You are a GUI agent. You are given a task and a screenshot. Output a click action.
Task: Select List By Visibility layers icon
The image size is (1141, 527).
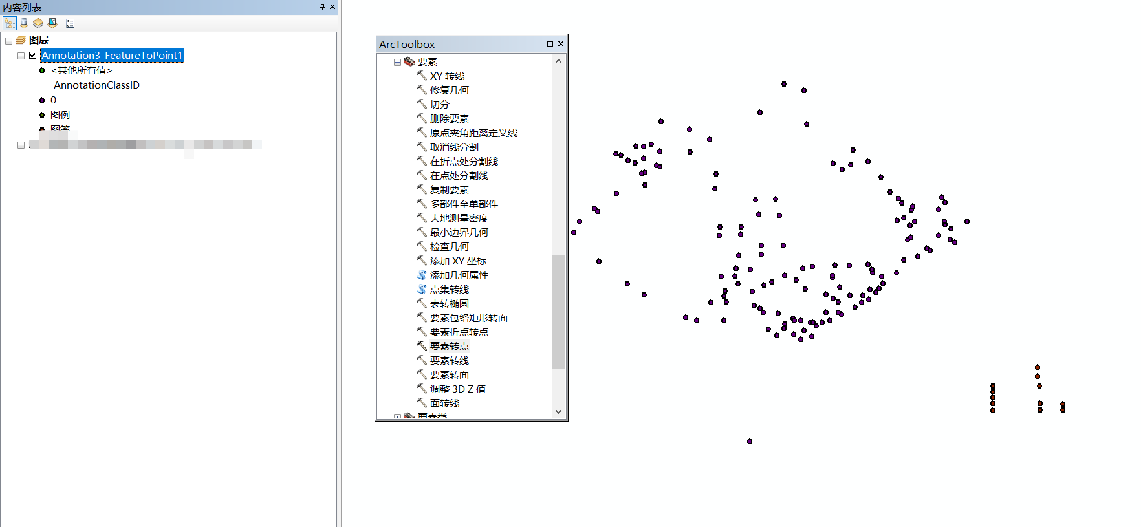coord(38,23)
